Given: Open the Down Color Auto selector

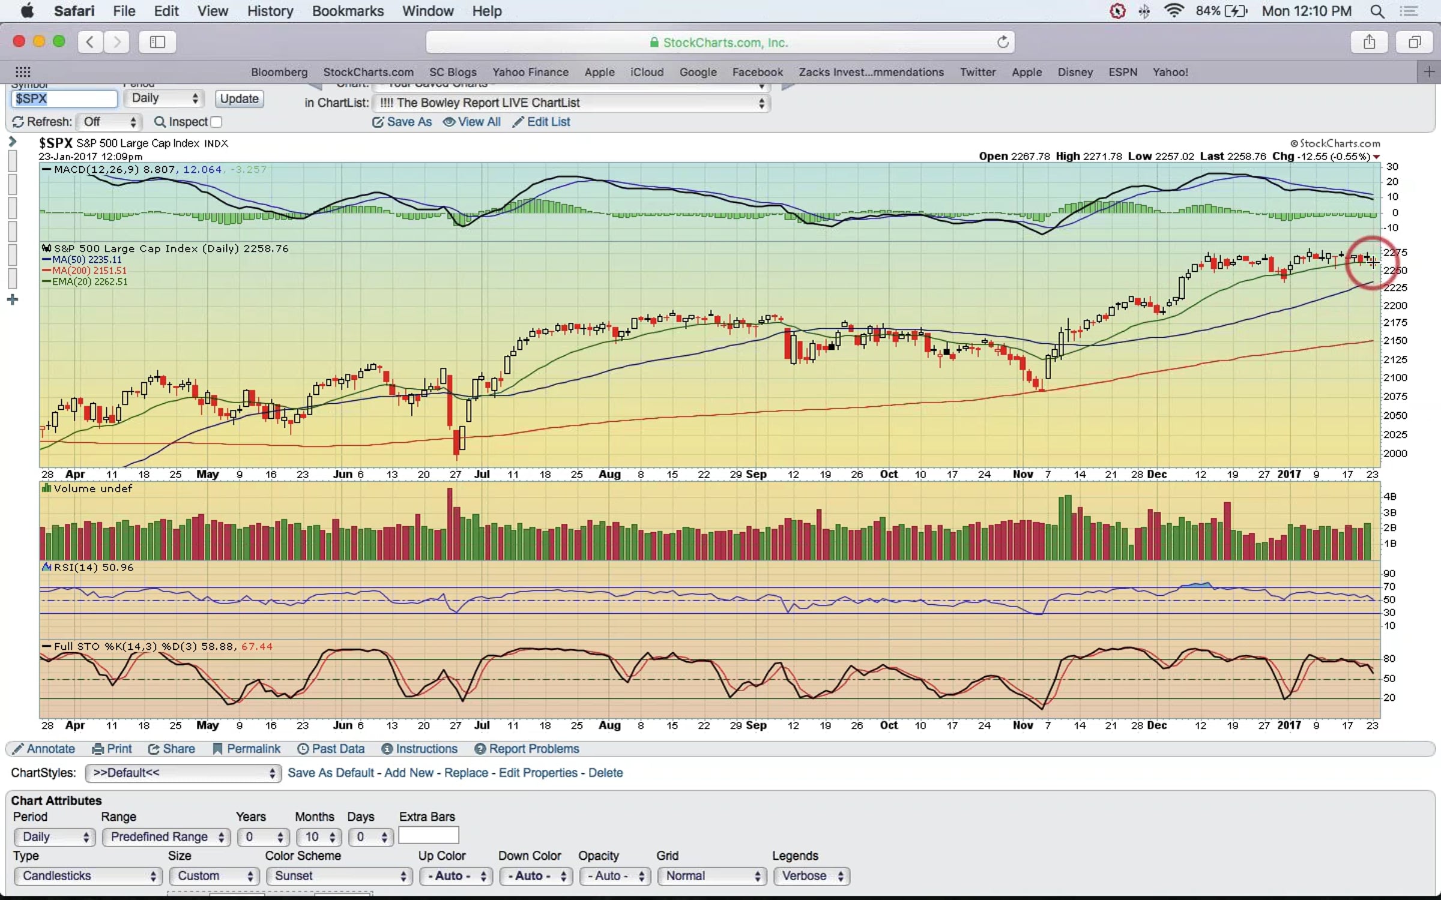Looking at the screenshot, I should pyautogui.click(x=535, y=876).
